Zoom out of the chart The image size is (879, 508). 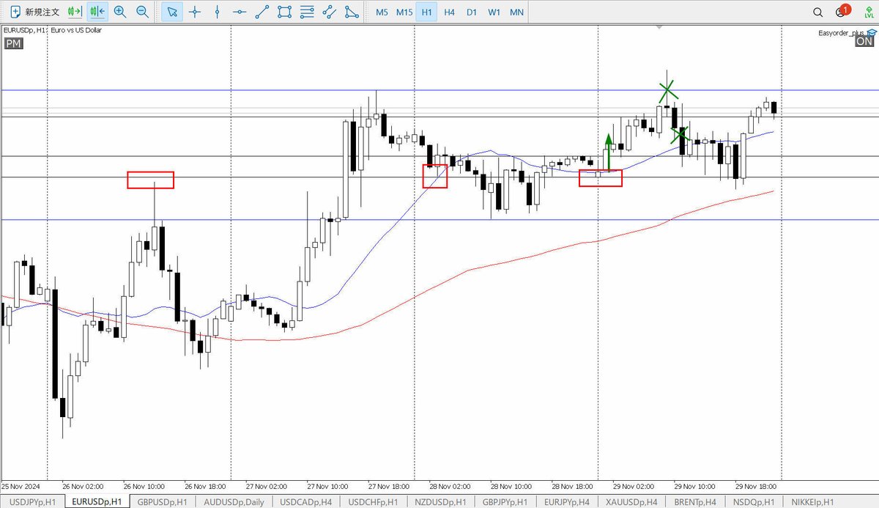(x=143, y=12)
